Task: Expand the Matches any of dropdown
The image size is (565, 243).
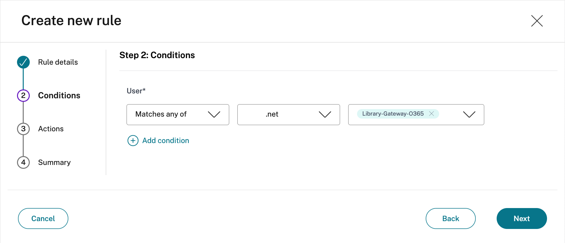Action: click(x=178, y=115)
